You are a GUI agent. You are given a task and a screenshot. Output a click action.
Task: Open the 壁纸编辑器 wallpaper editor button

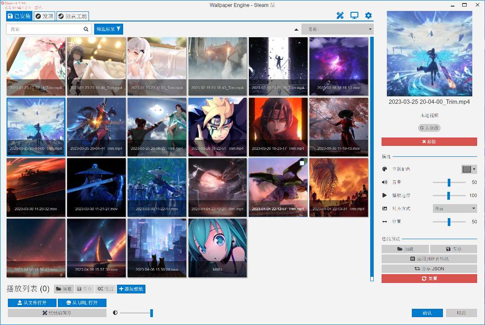[x=57, y=313]
